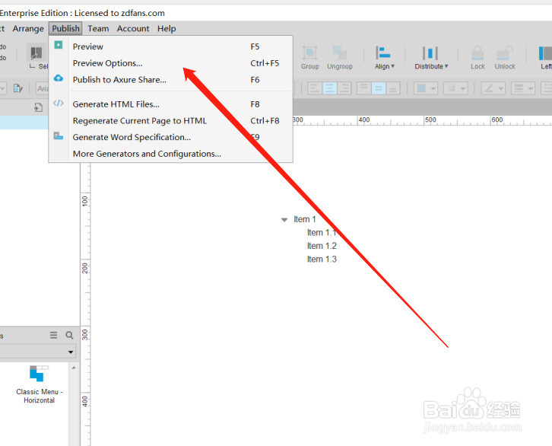
Task: Open the fill color dropdown arrow
Action: point(433,88)
